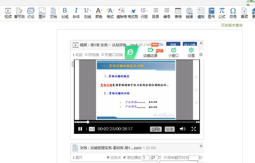Click the video progress bar handle
Image resolution: width=255 pixels, height=163 pixels.
(x=88, y=122)
